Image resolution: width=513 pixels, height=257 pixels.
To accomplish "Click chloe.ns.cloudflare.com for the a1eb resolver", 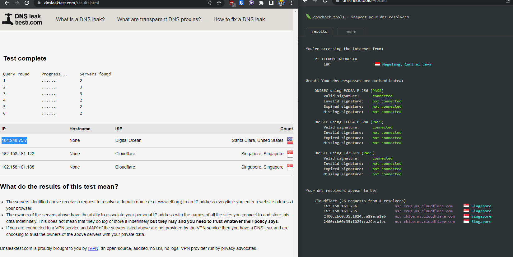I will point(429,216).
